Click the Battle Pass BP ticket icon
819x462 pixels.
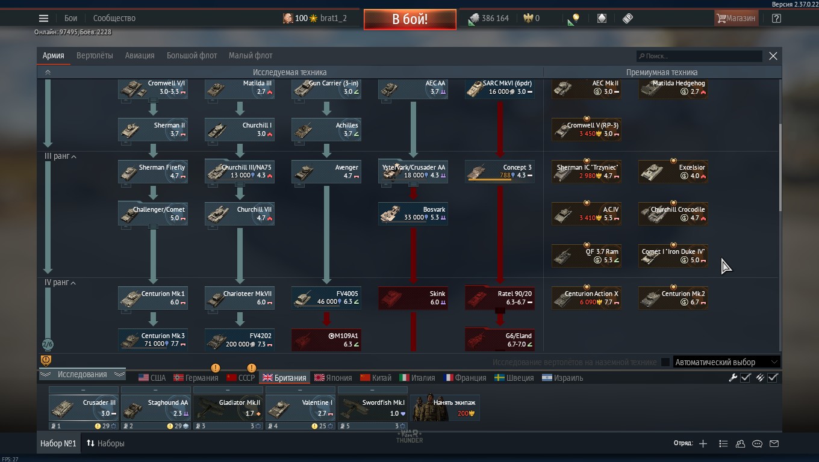(x=627, y=18)
